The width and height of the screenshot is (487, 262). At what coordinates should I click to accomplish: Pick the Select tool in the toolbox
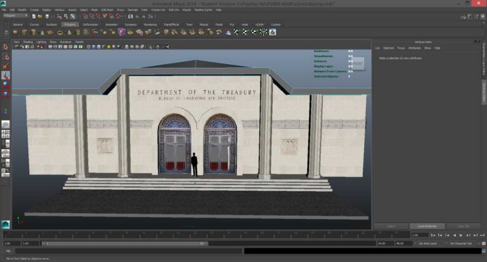tap(5, 47)
